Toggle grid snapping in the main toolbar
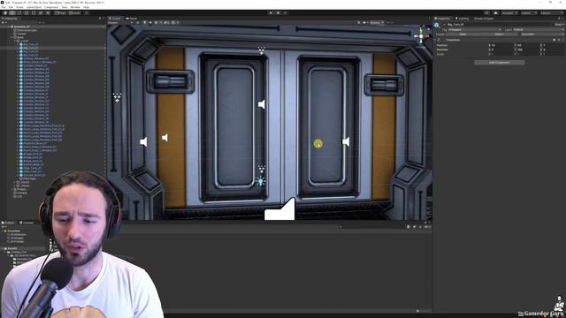 click(87, 13)
